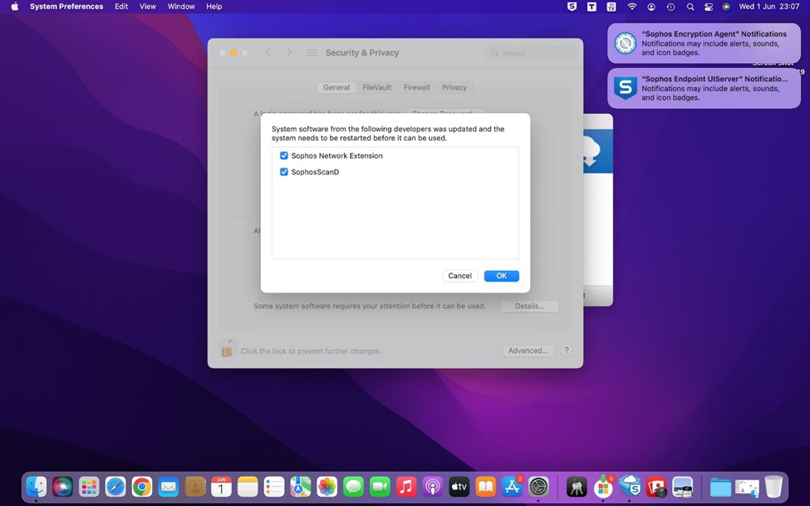Open the System Preferences app menu
This screenshot has height=506, width=810.
click(x=66, y=7)
